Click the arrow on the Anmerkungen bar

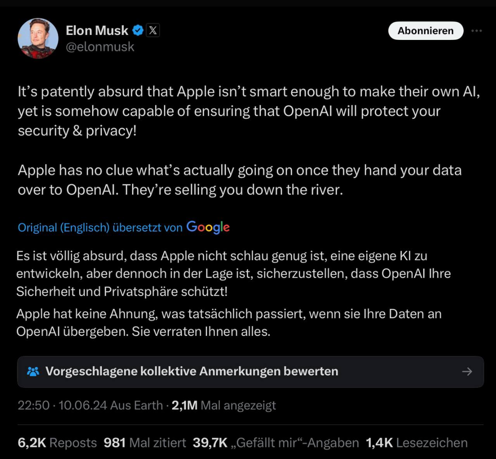467,372
